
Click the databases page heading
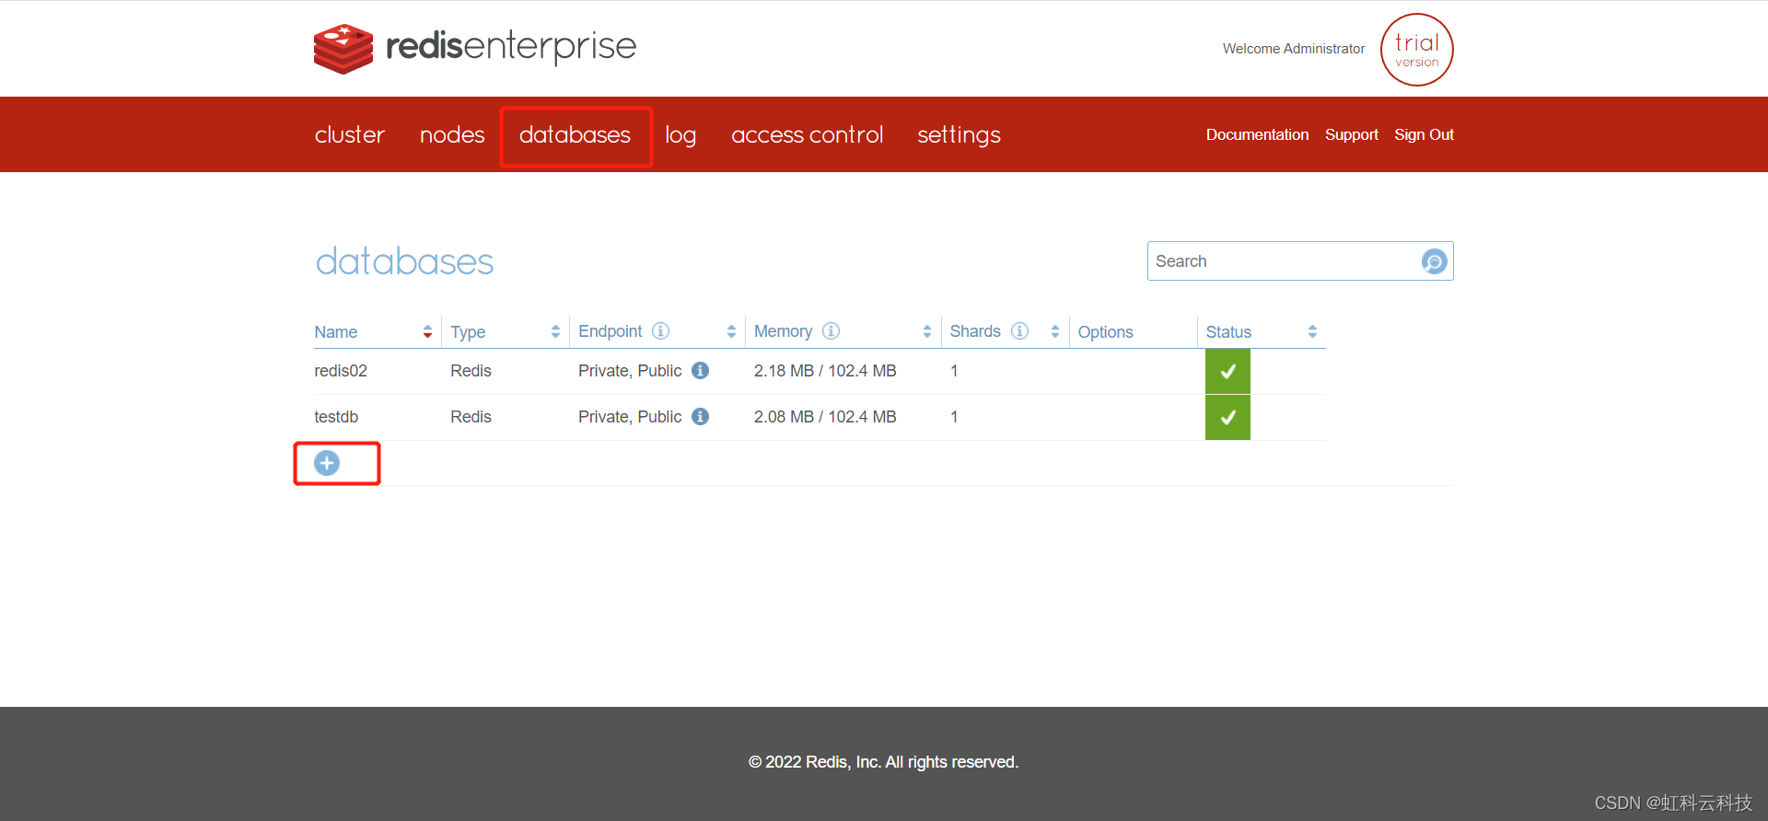click(x=404, y=262)
